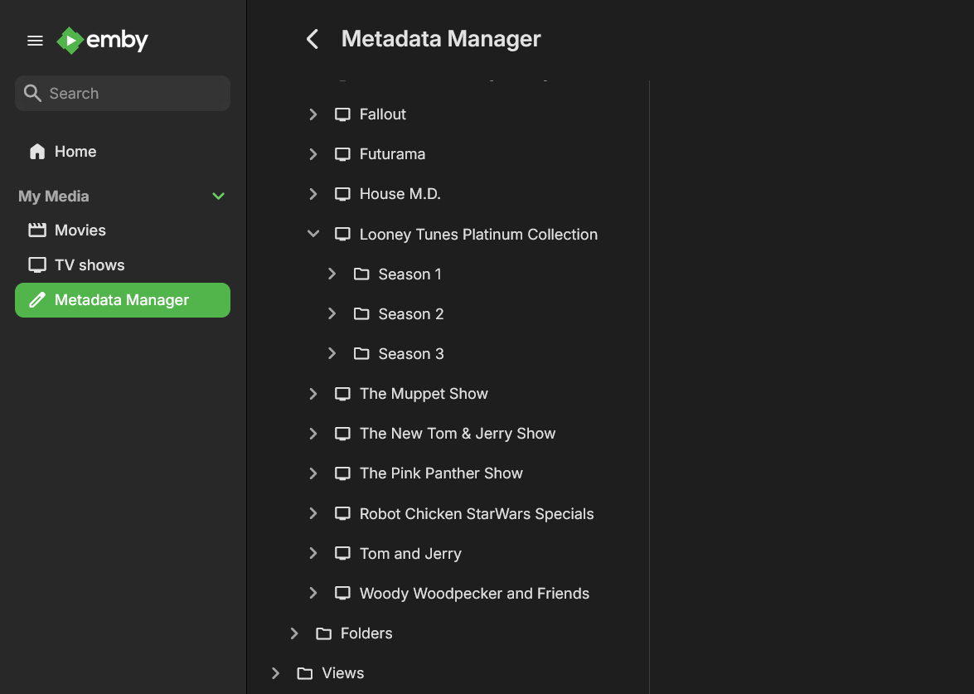Go back using the arrow icon

(313, 39)
